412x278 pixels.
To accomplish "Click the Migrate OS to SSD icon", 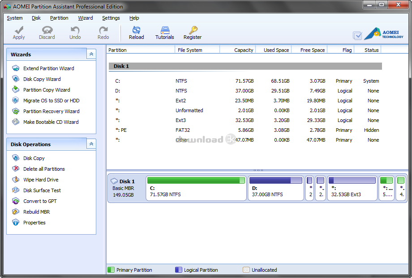I will [16, 101].
